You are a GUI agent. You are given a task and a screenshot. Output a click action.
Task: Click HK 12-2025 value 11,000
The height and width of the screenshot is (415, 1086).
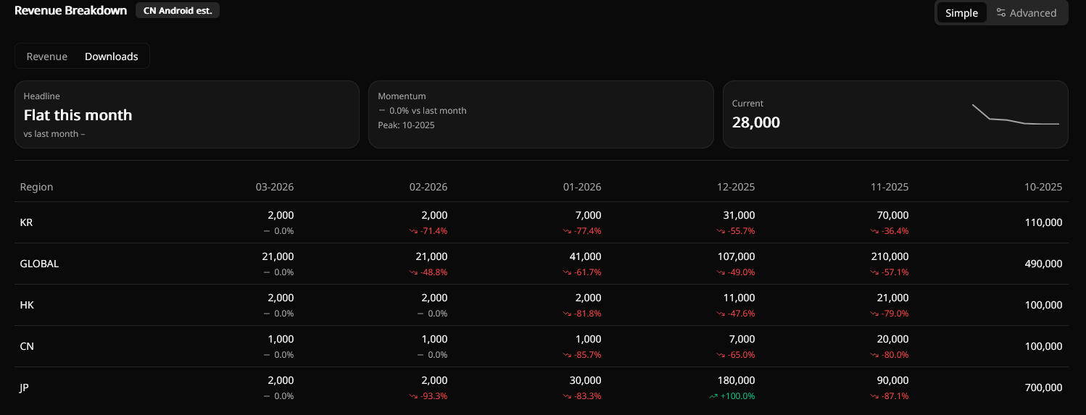(739, 298)
